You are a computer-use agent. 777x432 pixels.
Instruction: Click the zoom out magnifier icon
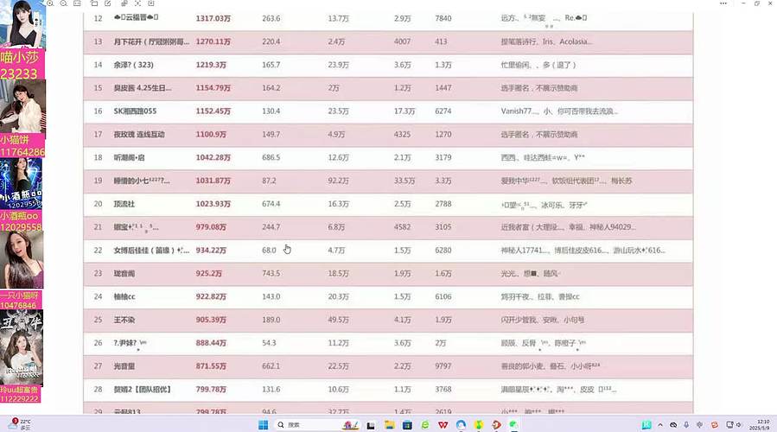click(63, 3)
